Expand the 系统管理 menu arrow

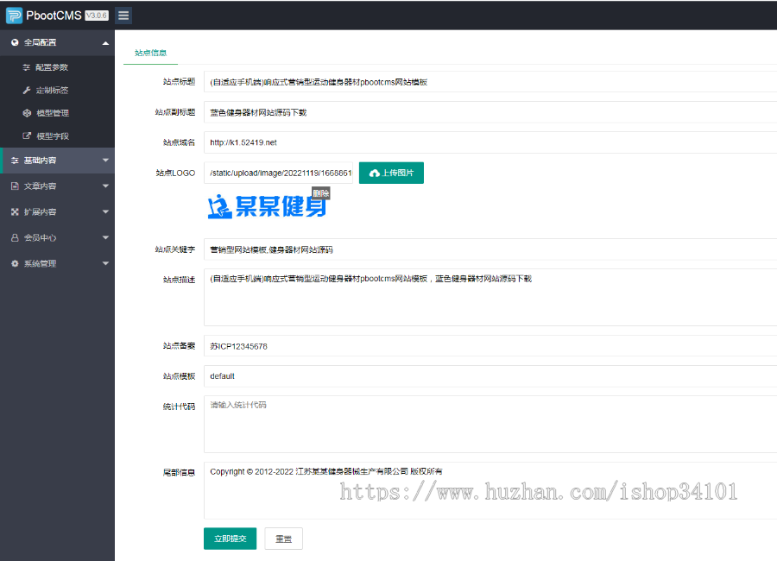105,263
